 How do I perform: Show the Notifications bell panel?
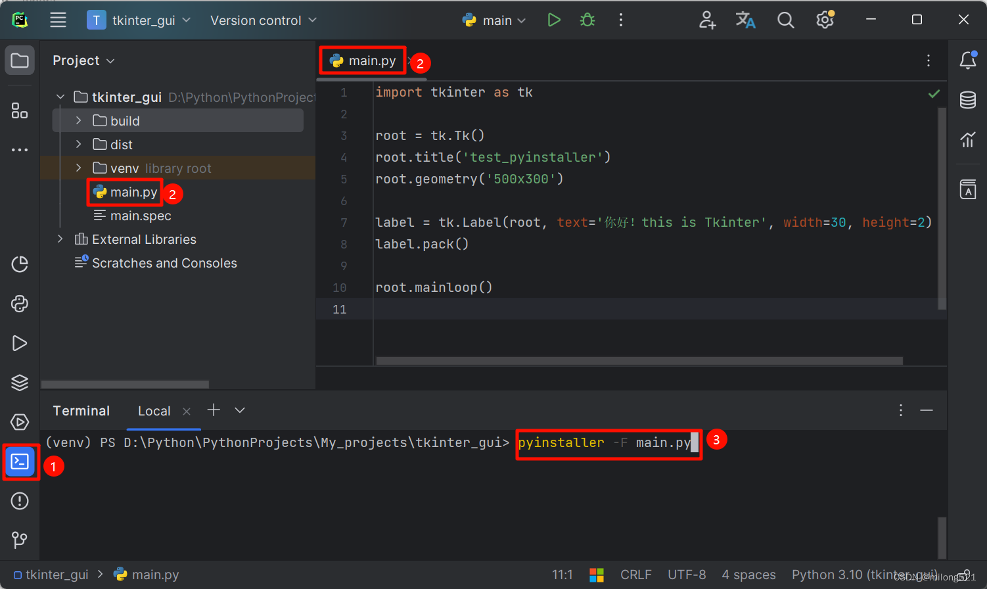(967, 60)
